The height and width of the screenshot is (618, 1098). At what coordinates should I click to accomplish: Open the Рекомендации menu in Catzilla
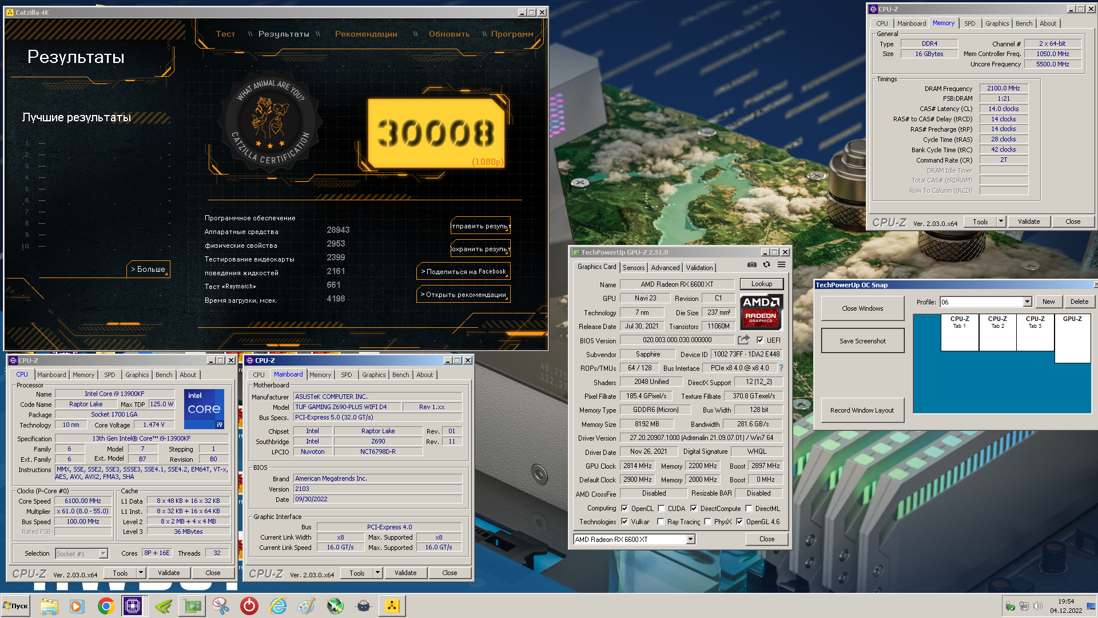point(366,34)
